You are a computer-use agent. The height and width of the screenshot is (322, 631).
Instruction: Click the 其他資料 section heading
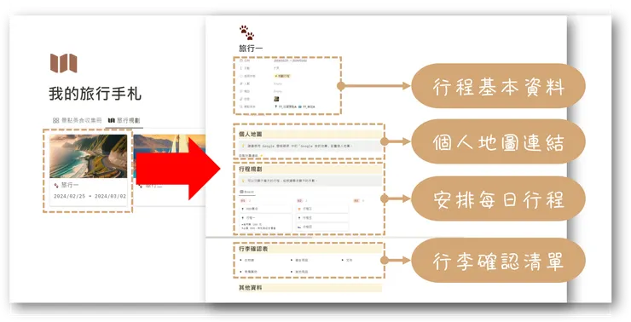pyautogui.click(x=251, y=288)
